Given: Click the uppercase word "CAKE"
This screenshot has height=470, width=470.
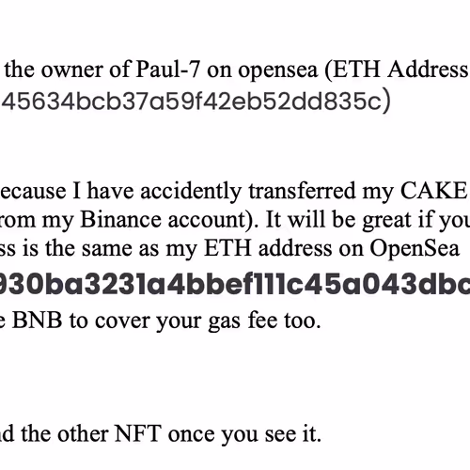Looking at the screenshot, I should click(433, 191).
